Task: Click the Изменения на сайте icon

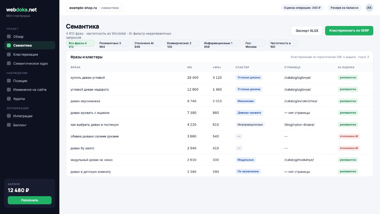Action: [9, 90]
